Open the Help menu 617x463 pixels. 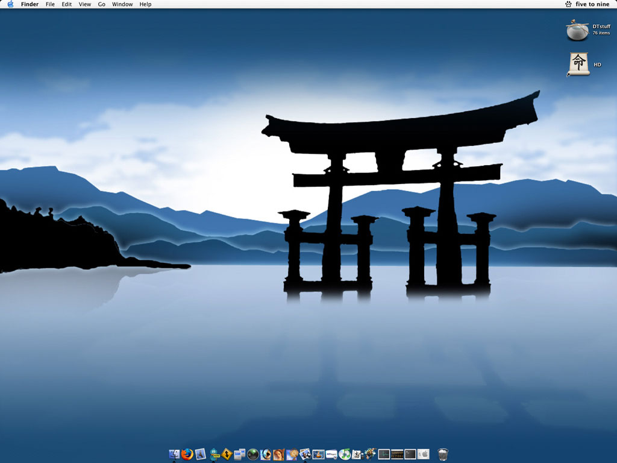(145, 4)
